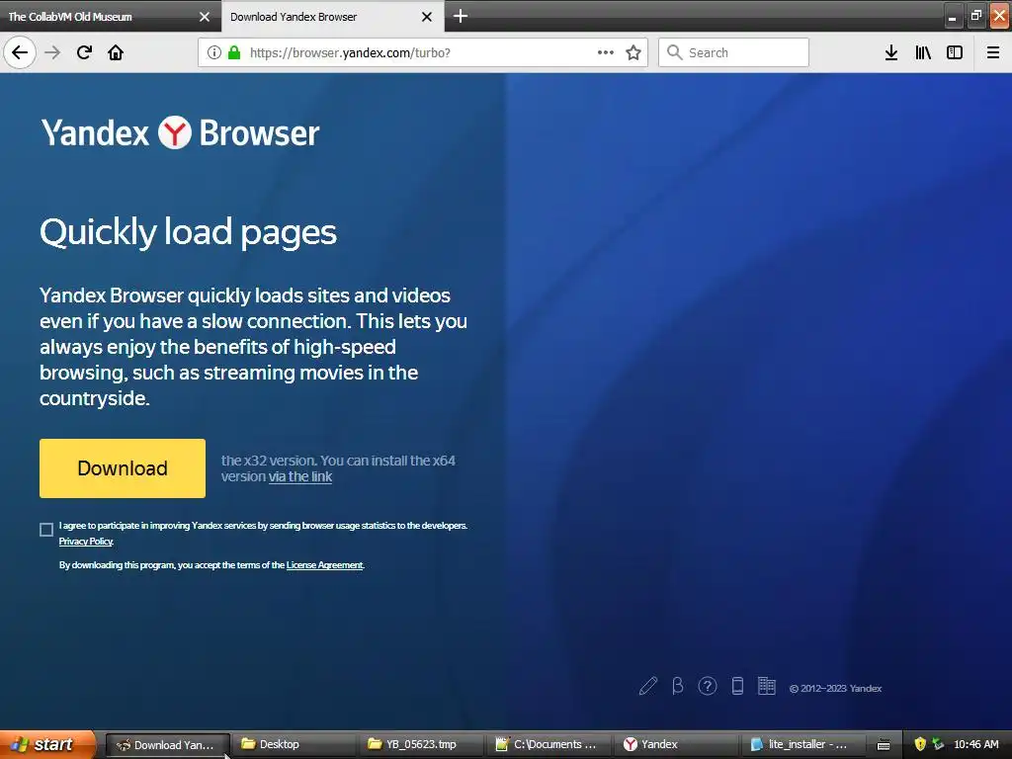
Task: Open the Library bookshelf icon
Action: [x=923, y=52]
